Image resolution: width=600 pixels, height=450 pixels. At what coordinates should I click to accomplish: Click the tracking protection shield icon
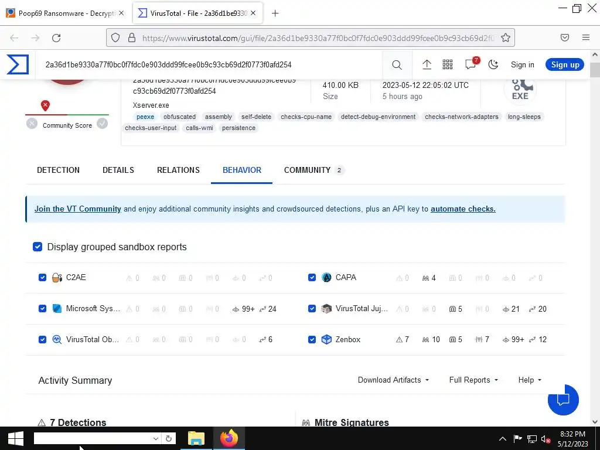[115, 37]
